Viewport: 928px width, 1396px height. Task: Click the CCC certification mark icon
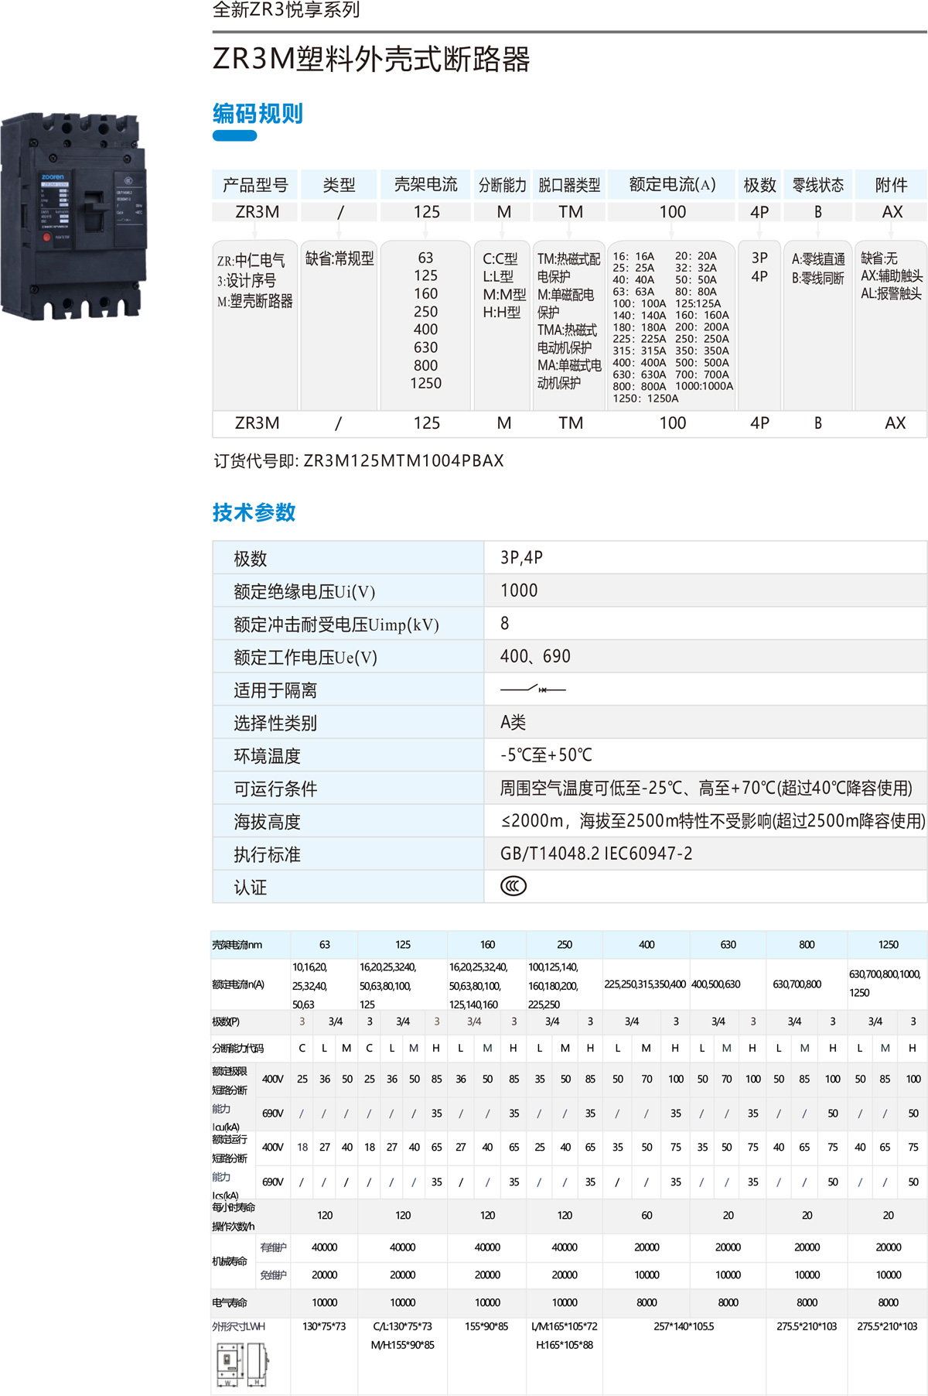pos(513,886)
